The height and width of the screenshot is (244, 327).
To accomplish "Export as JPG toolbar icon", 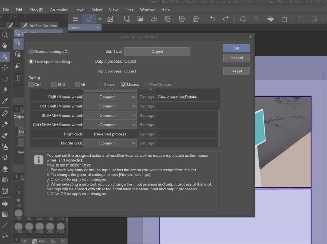I will [168, 19].
